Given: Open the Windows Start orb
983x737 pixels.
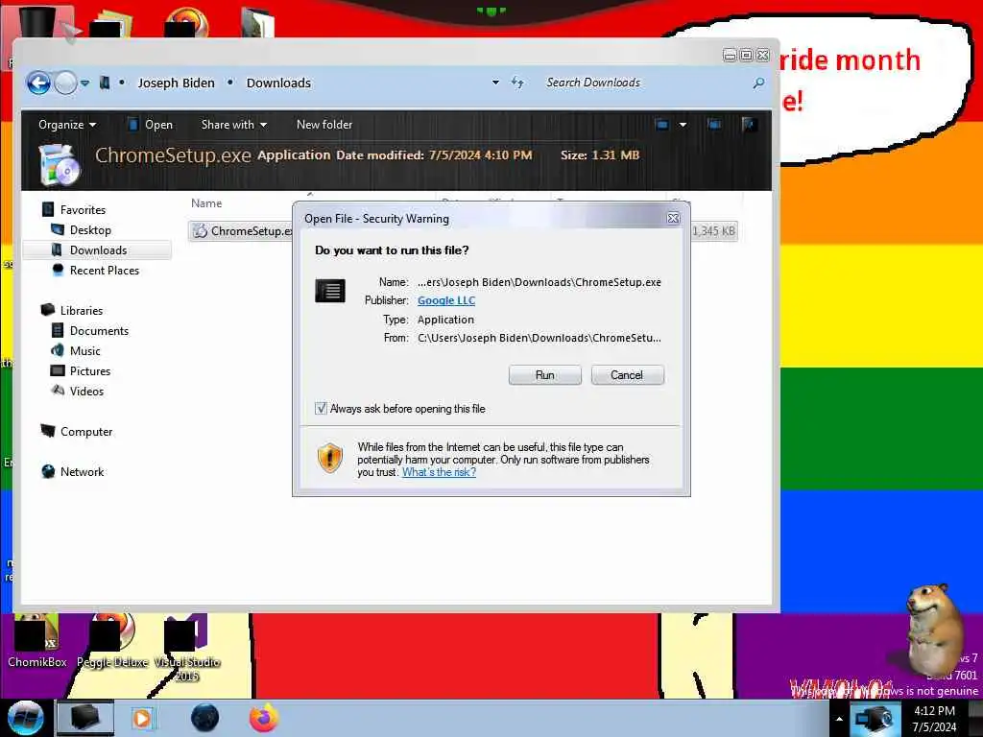Looking at the screenshot, I should [25, 718].
